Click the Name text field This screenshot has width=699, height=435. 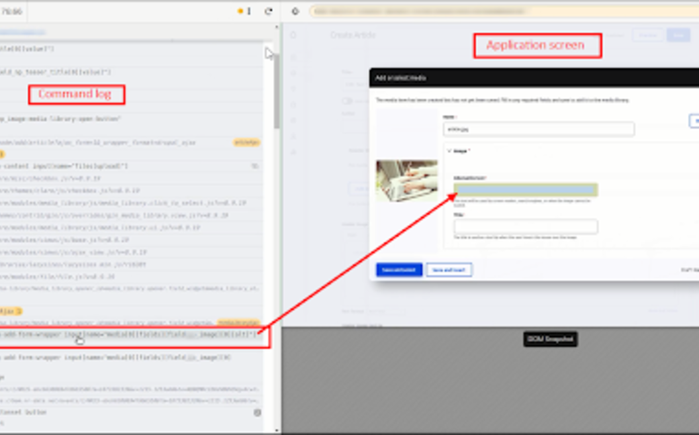click(538, 129)
